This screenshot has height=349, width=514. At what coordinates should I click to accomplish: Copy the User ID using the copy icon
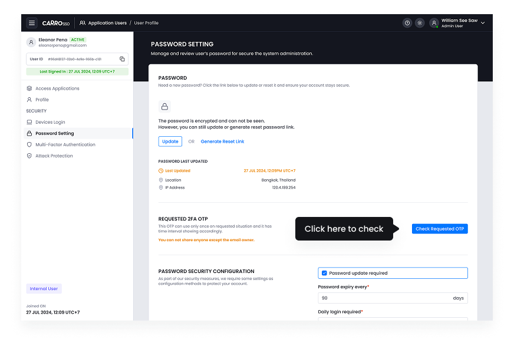click(123, 59)
